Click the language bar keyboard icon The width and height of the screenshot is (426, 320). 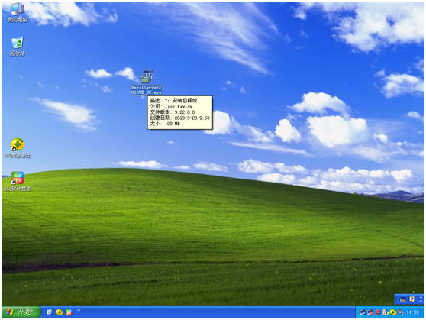click(403, 300)
